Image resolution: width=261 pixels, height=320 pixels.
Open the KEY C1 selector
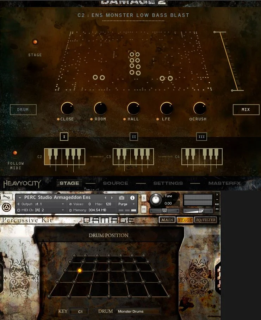click(x=79, y=312)
